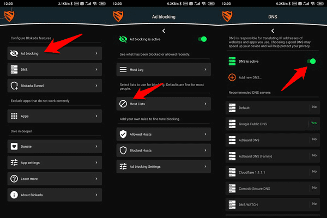327x218 pixels.
Task: Open chevron on Ad blocking menu row
Action: [x=96, y=53]
